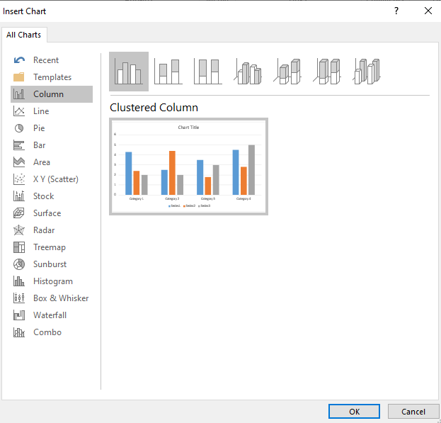441x423 pixels.
Task: Click the Histogram chart icon
Action: pos(19,281)
